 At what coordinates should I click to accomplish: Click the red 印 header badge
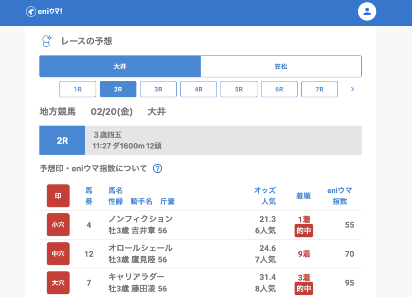pos(58,196)
